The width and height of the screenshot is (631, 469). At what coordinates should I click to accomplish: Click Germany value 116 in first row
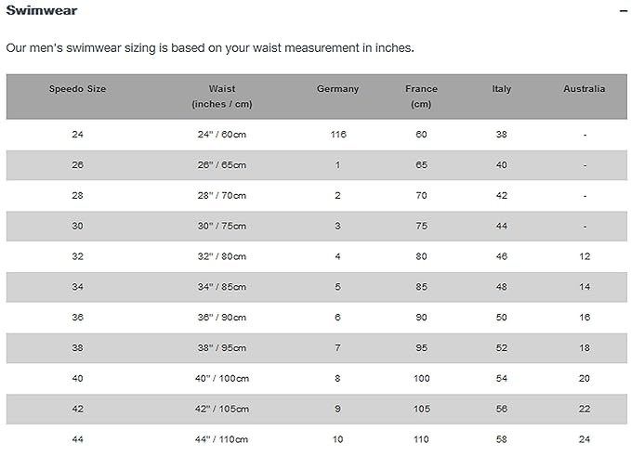pos(337,135)
